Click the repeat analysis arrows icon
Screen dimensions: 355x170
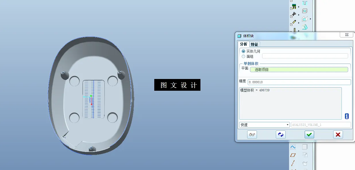[x=280, y=135]
